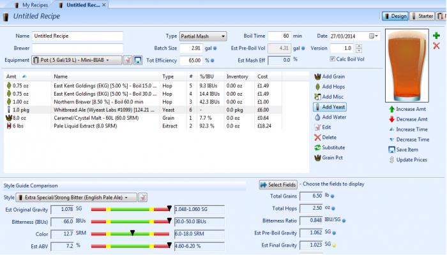Click the red X below green plus

pos(436,46)
